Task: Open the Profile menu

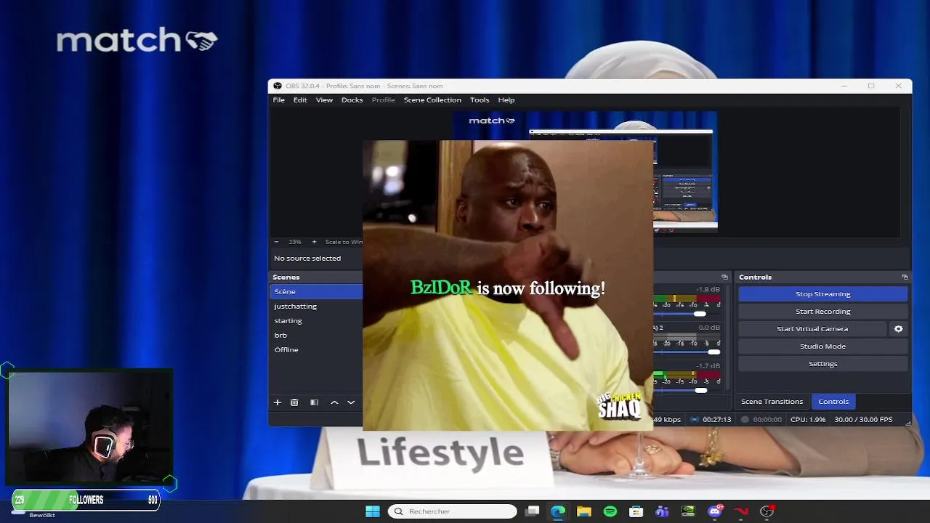Action: tap(383, 100)
